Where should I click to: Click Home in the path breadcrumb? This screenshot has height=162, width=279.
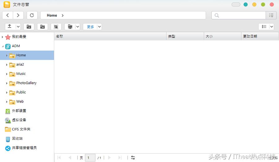pyautogui.click(x=52, y=15)
